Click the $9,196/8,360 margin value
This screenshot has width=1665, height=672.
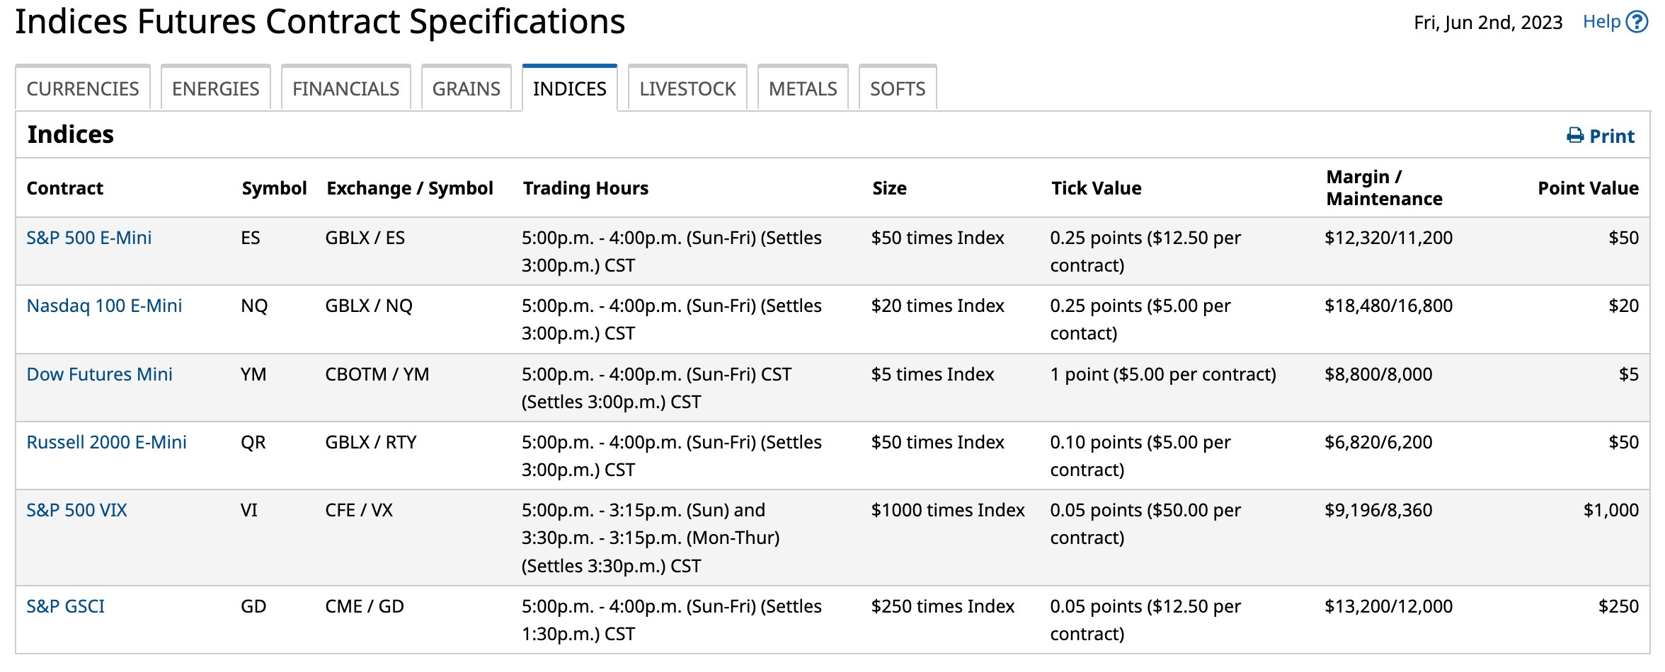pyautogui.click(x=1378, y=510)
